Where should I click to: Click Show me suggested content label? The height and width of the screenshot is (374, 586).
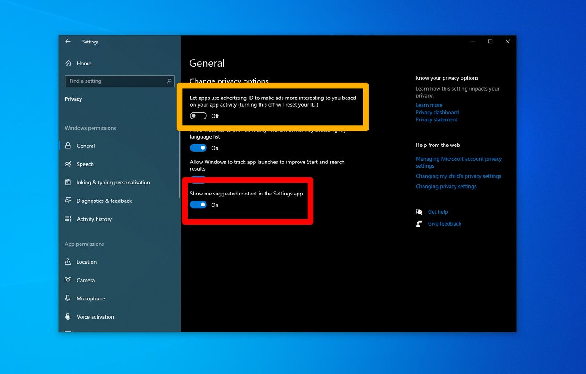click(x=246, y=194)
